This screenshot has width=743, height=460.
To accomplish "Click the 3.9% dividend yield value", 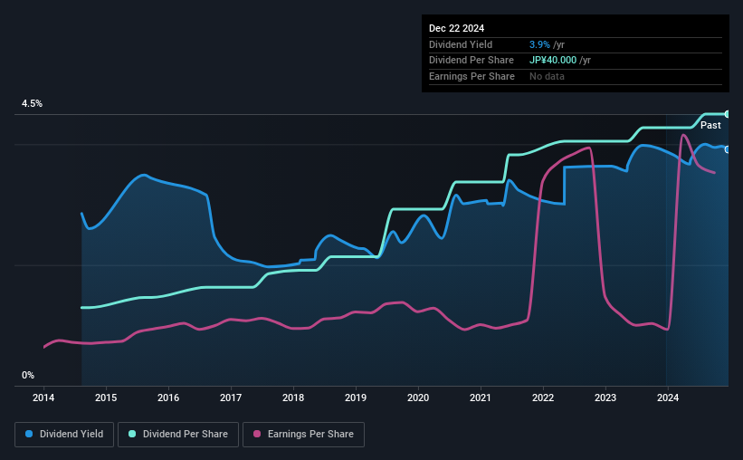I will (x=539, y=44).
